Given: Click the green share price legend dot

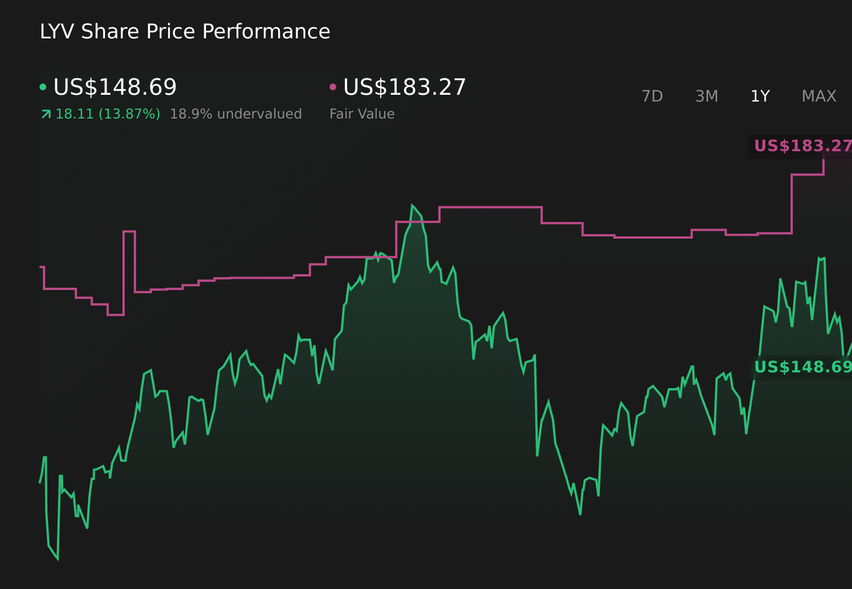Looking at the screenshot, I should tap(43, 86).
